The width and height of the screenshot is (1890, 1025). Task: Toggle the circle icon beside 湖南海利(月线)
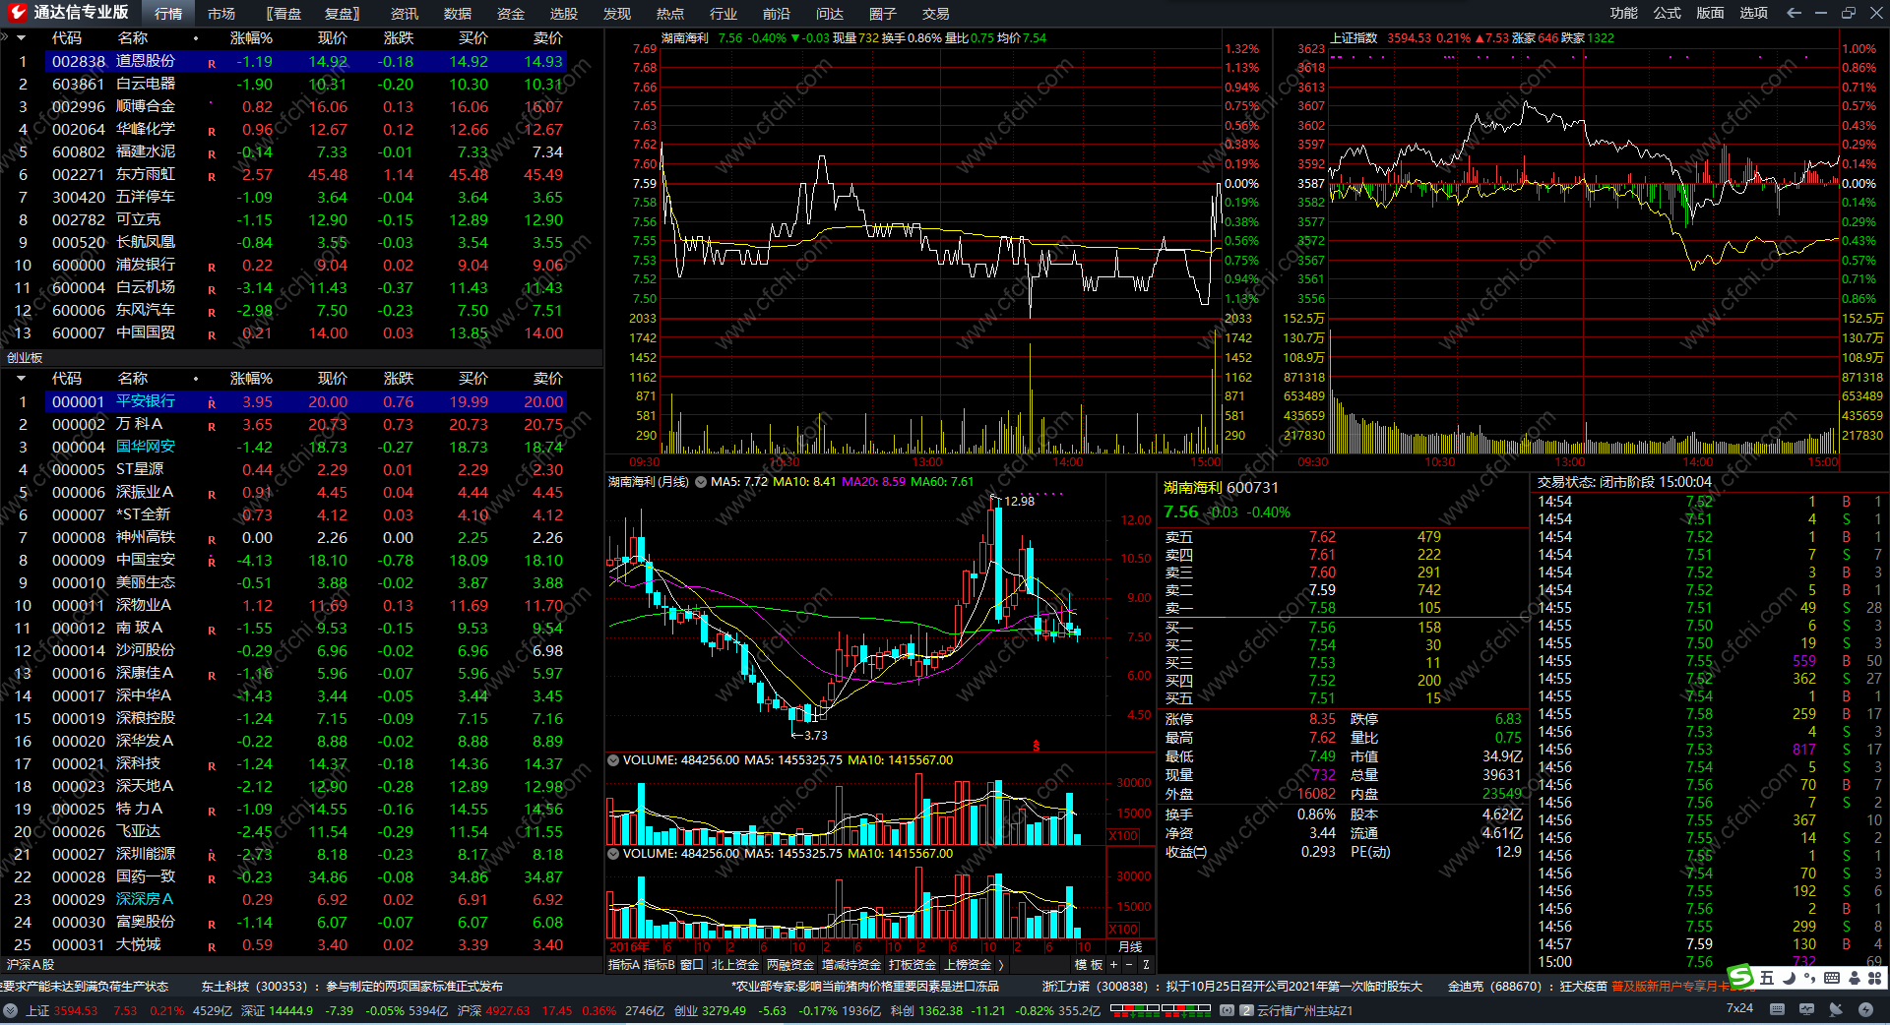(701, 482)
